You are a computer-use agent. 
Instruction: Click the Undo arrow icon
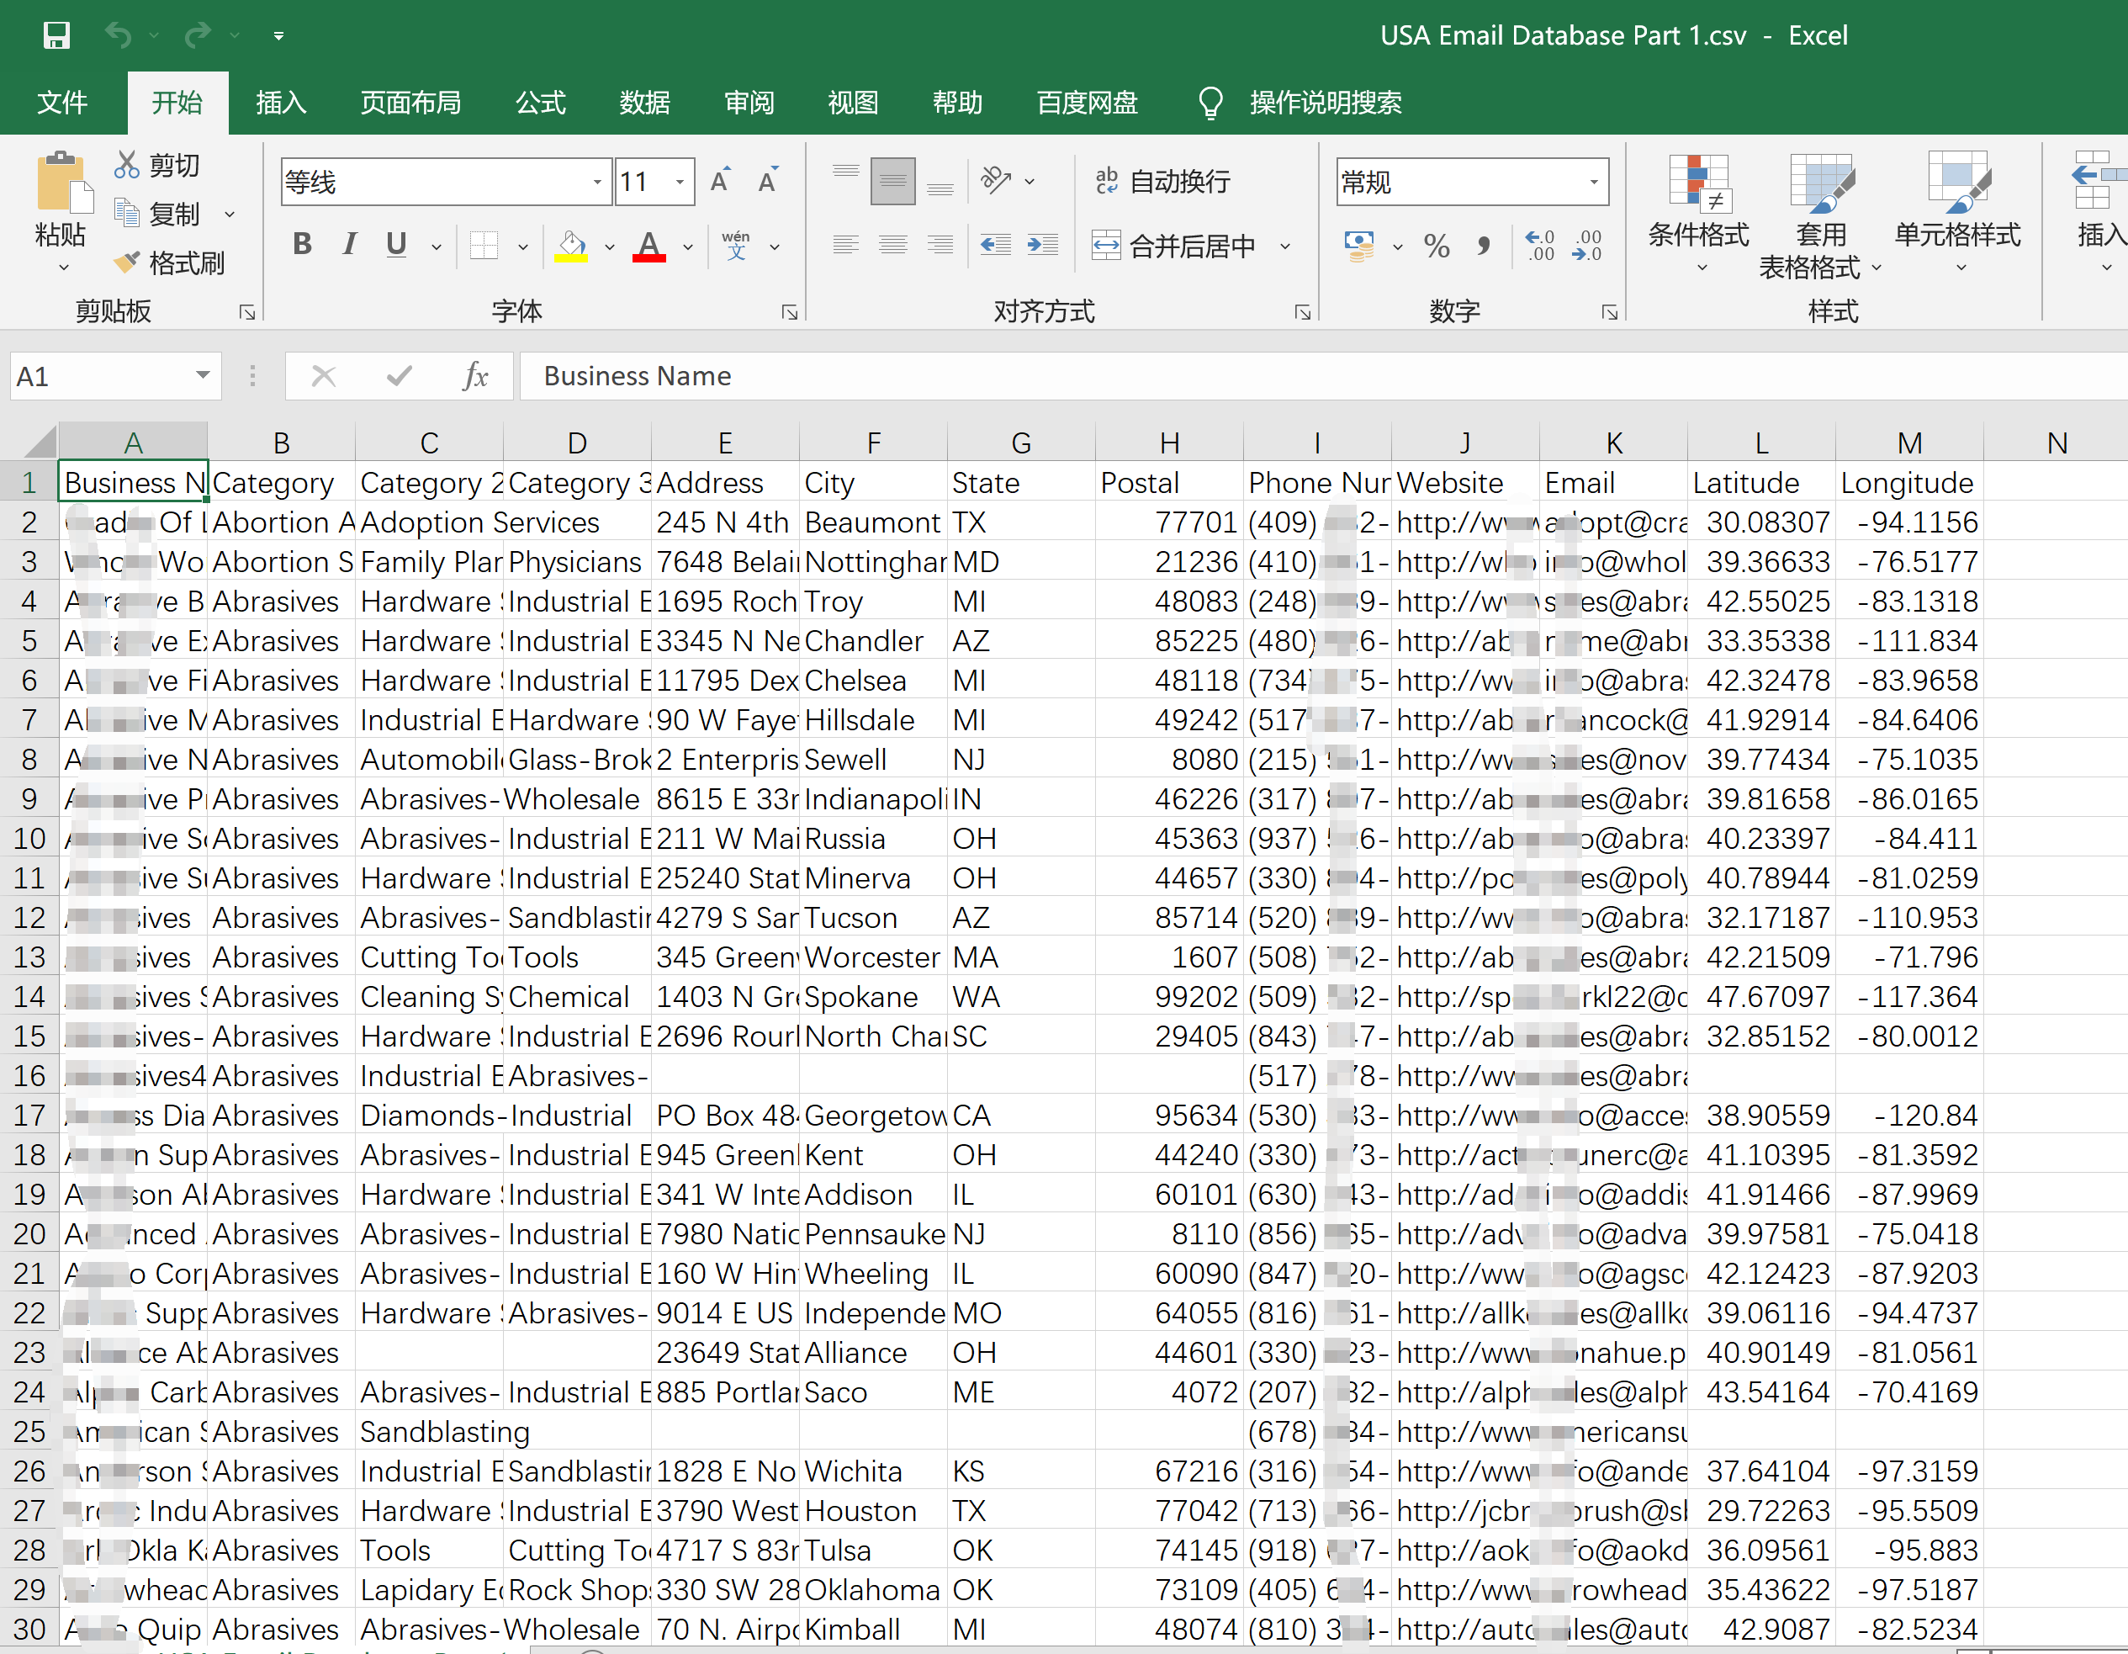pos(118,36)
